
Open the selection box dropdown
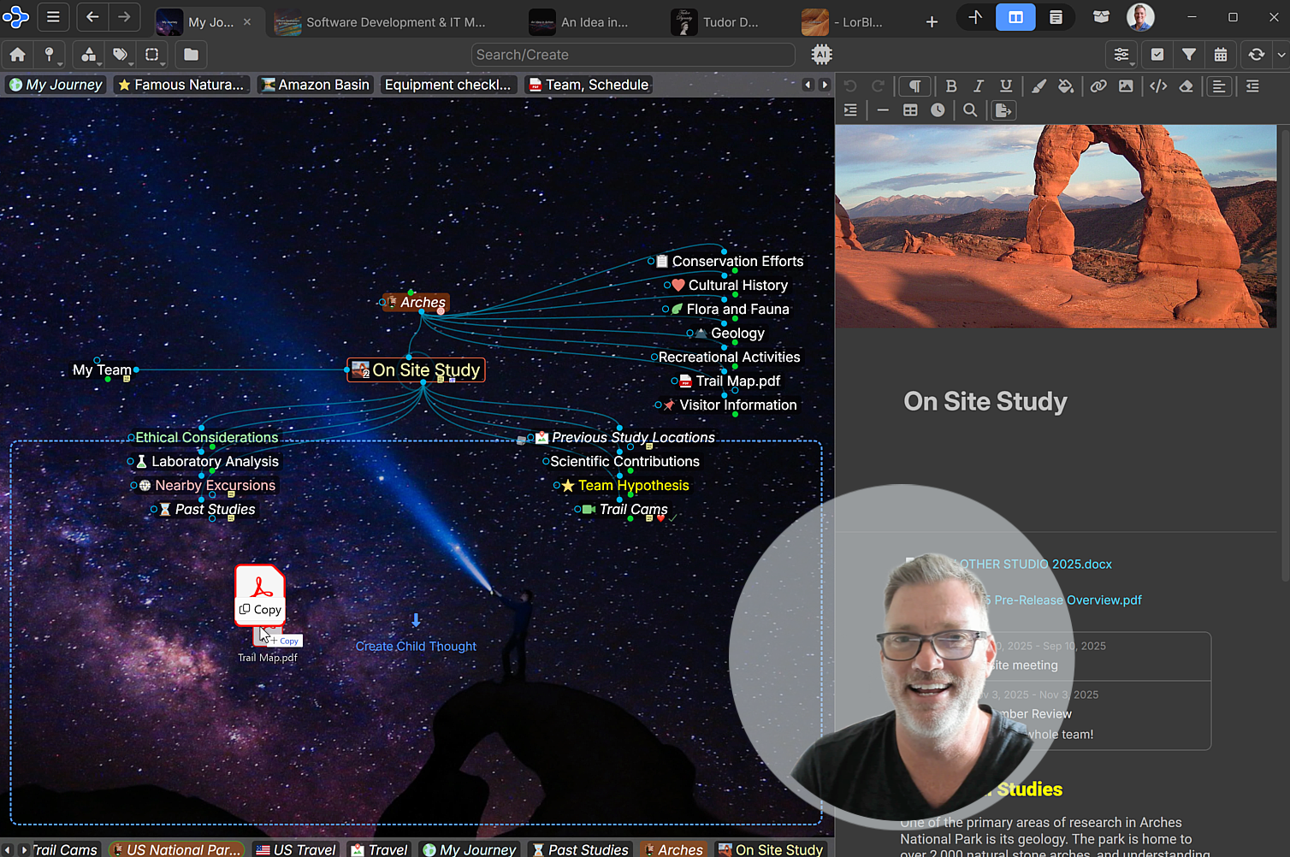click(x=152, y=55)
